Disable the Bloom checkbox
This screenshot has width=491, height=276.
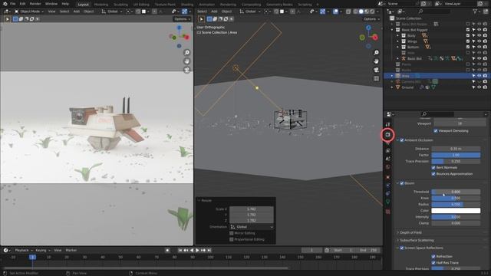[x=402, y=183]
